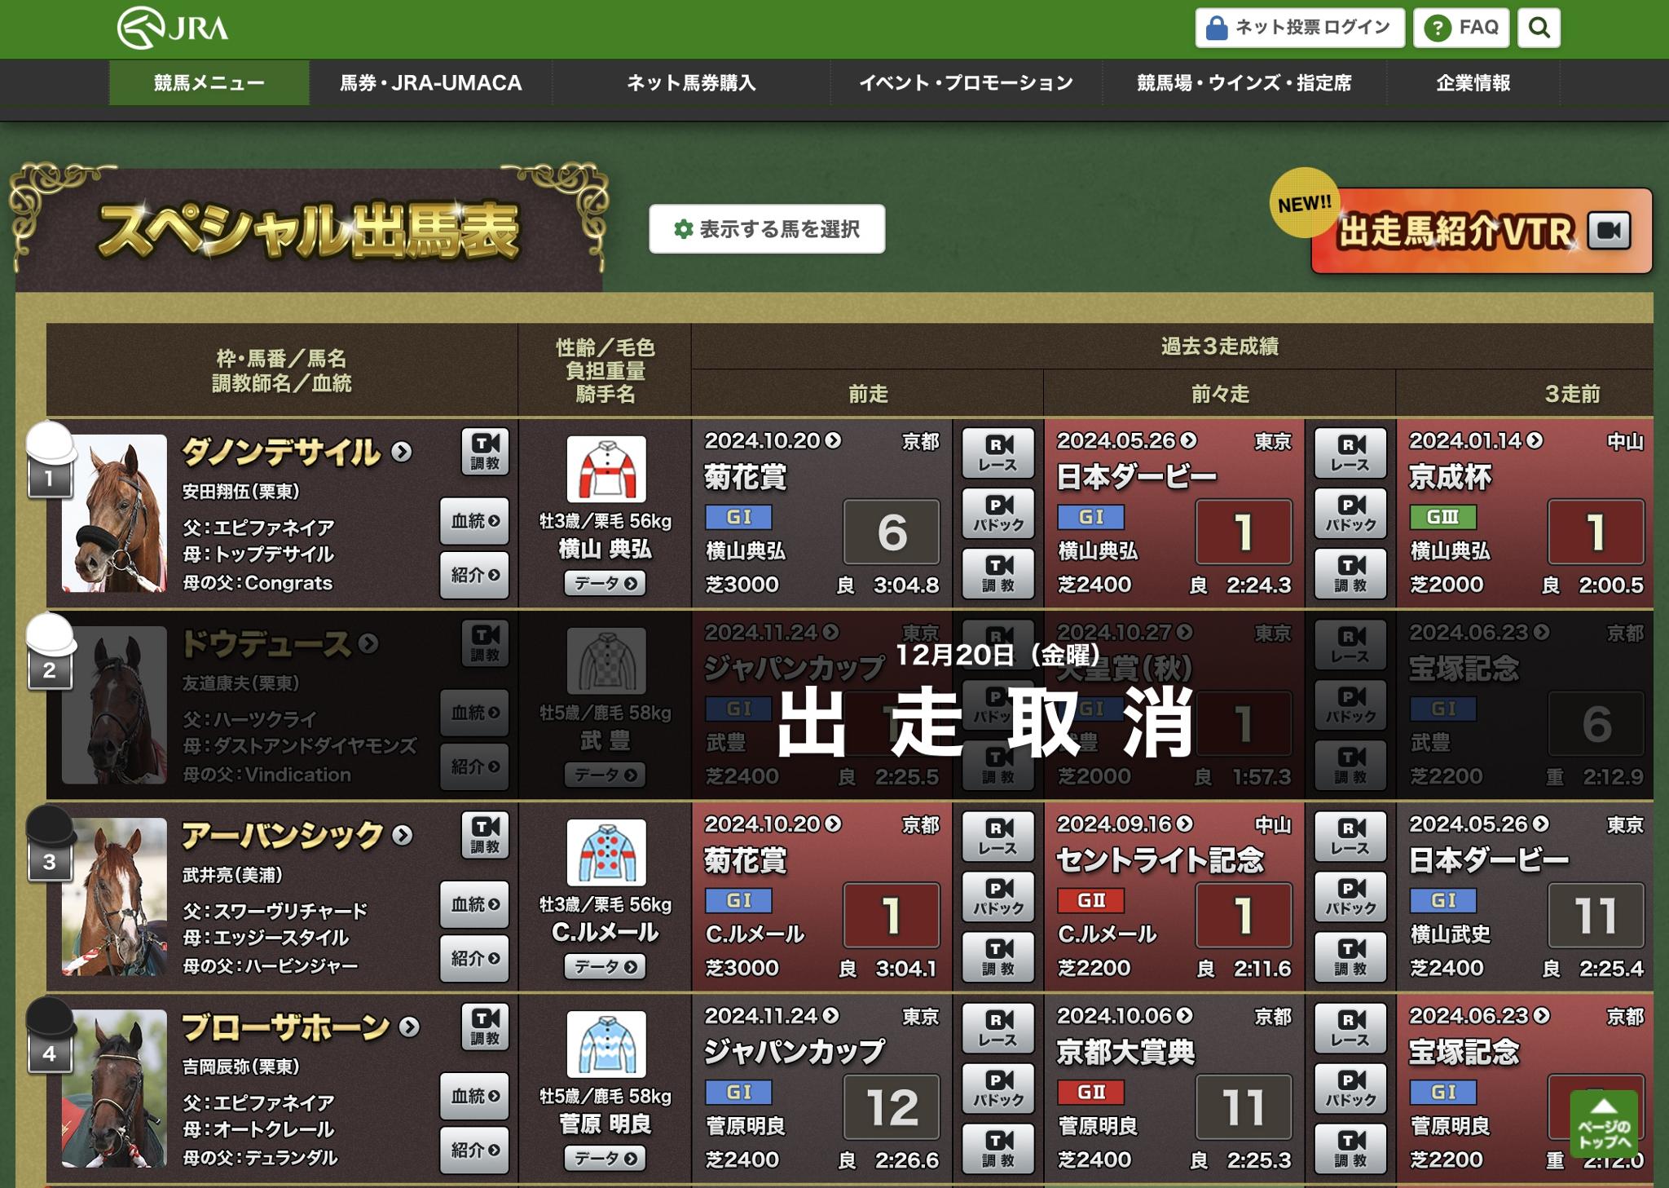Open the ネット馬券購入 menu item
Screen dimensions: 1669x1188
[x=691, y=83]
